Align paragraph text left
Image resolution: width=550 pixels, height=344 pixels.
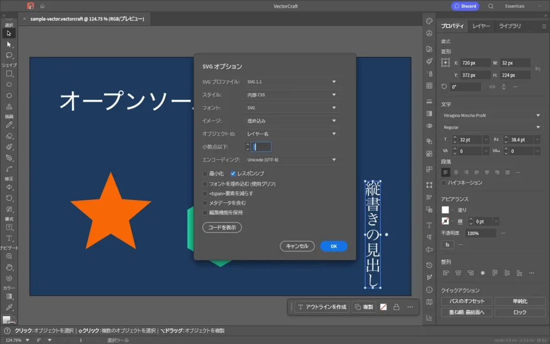pyautogui.click(x=445, y=173)
